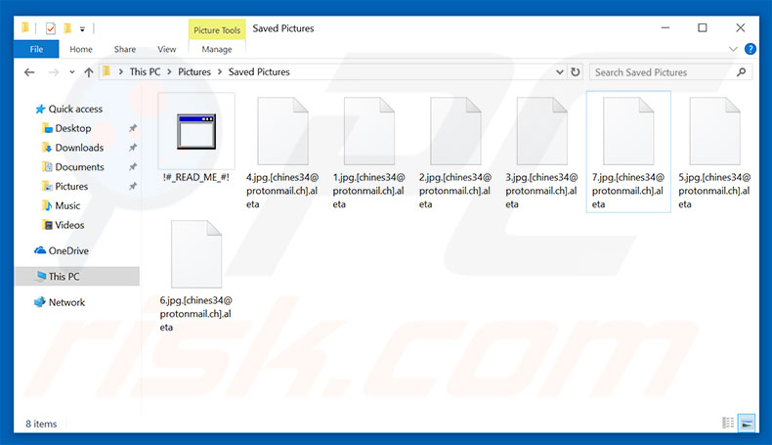Select This PC in navigation pane
Image resolution: width=772 pixels, height=445 pixels.
tap(77, 277)
